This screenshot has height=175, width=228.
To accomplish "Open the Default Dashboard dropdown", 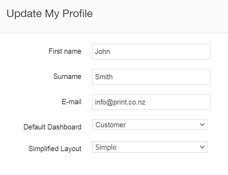I will pyautogui.click(x=150, y=125).
